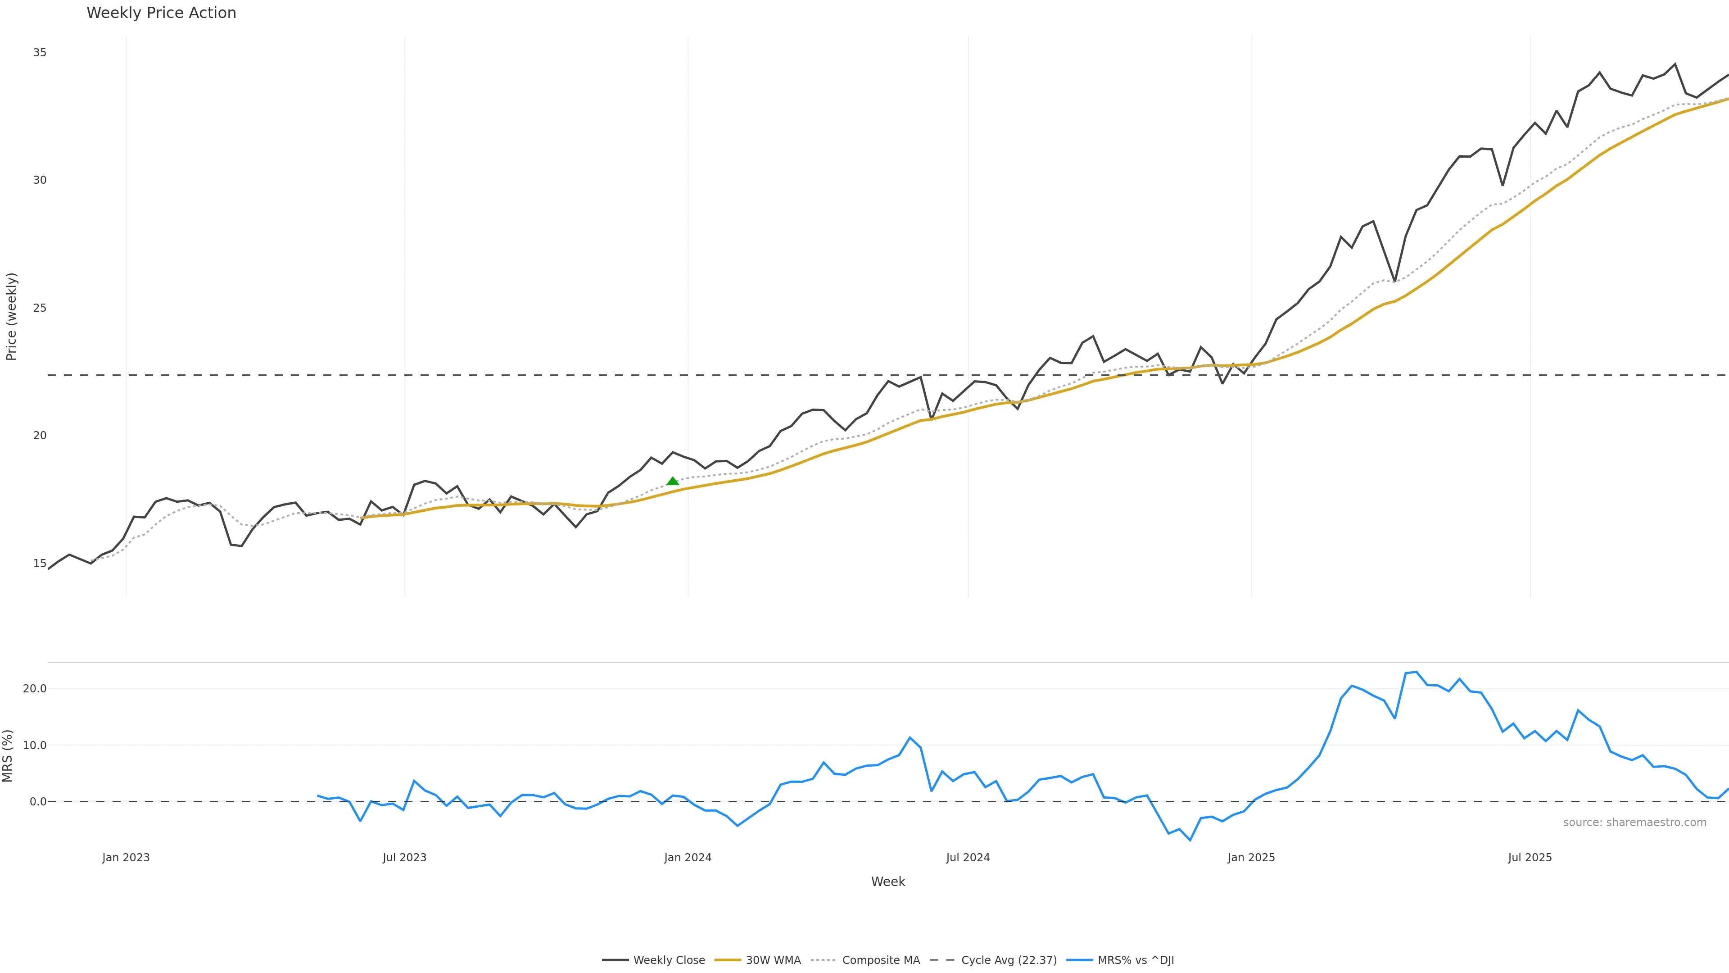Image resolution: width=1729 pixels, height=973 pixels.
Task: Click the 20.0 MRS axis tick label
Action: (x=34, y=688)
